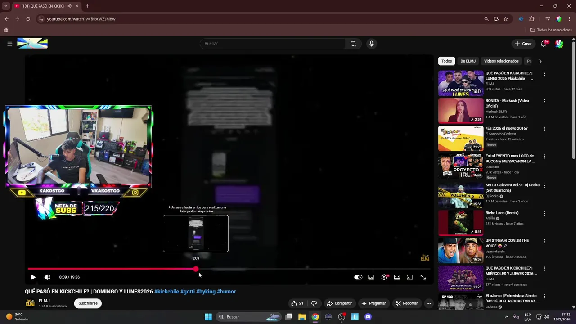Image resolution: width=576 pixels, height=324 pixels.
Task: Click the Crear button
Action: click(523, 44)
